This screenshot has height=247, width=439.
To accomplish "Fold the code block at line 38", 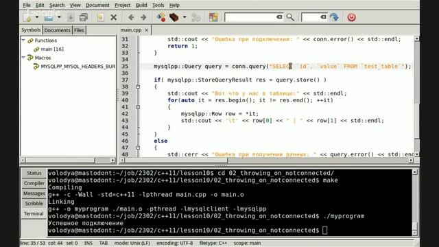I will [x=138, y=87].
